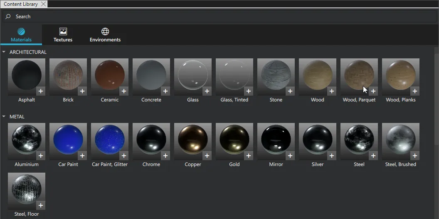The height and width of the screenshot is (219, 439).
Task: Click the search magnifier icon
Action: click(8, 17)
